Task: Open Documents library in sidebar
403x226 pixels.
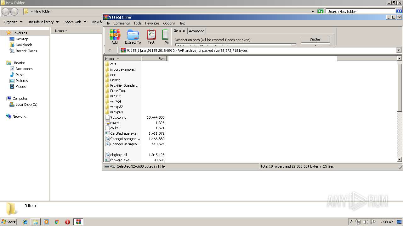Action: pyautogui.click(x=24, y=69)
